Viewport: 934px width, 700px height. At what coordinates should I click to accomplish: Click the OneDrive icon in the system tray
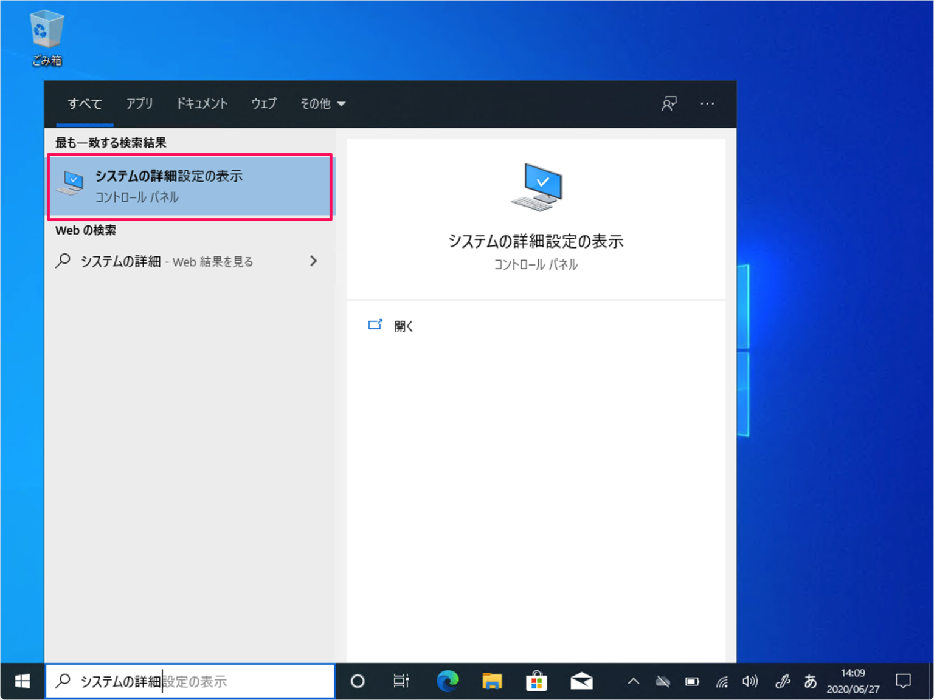coord(663,681)
